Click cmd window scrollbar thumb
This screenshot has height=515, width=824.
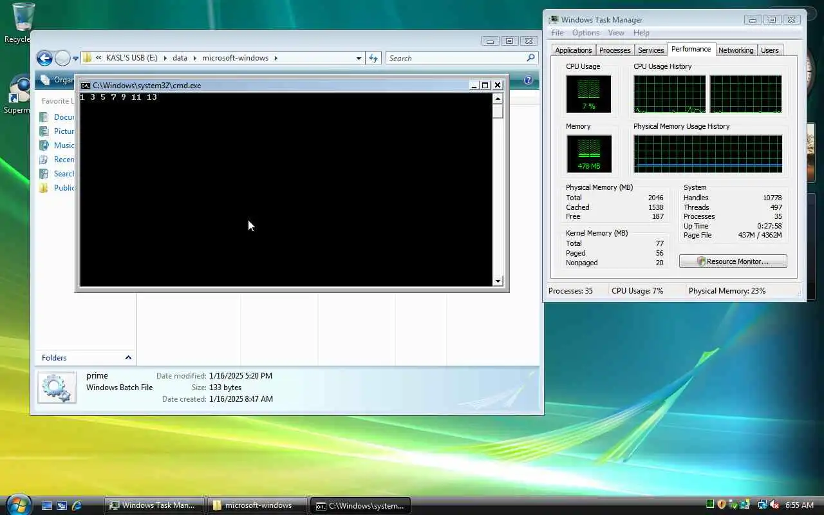(x=498, y=111)
